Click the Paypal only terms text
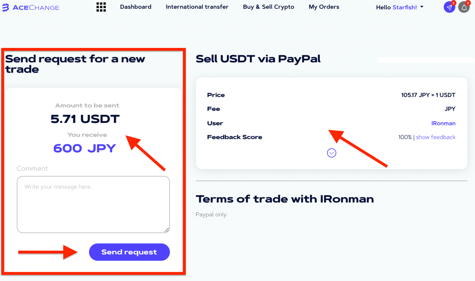The image size is (475, 281). point(211,215)
